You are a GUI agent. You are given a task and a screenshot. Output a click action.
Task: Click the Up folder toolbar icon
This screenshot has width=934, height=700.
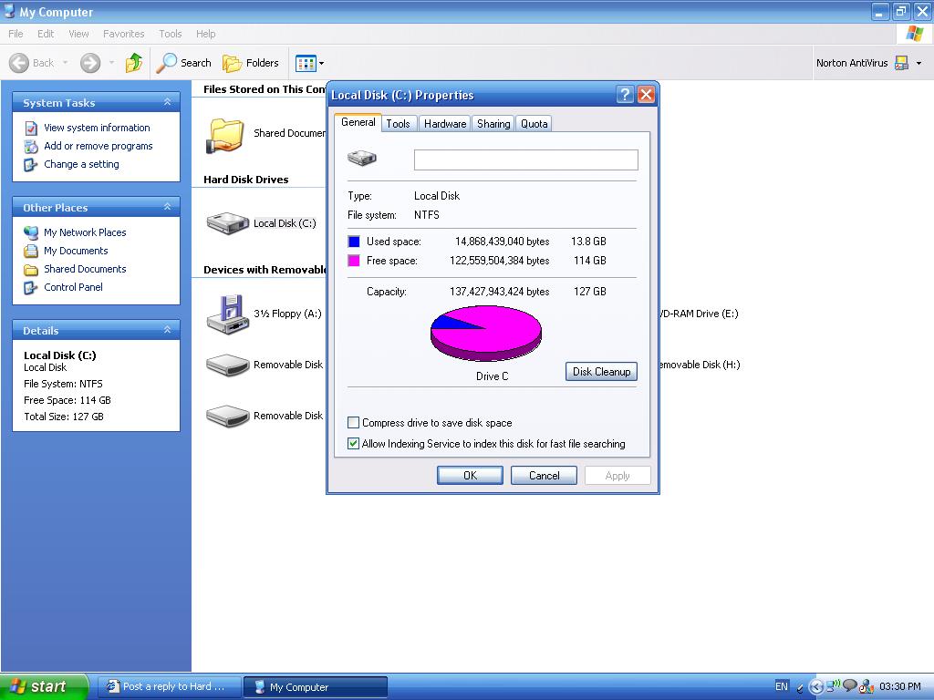coord(134,63)
